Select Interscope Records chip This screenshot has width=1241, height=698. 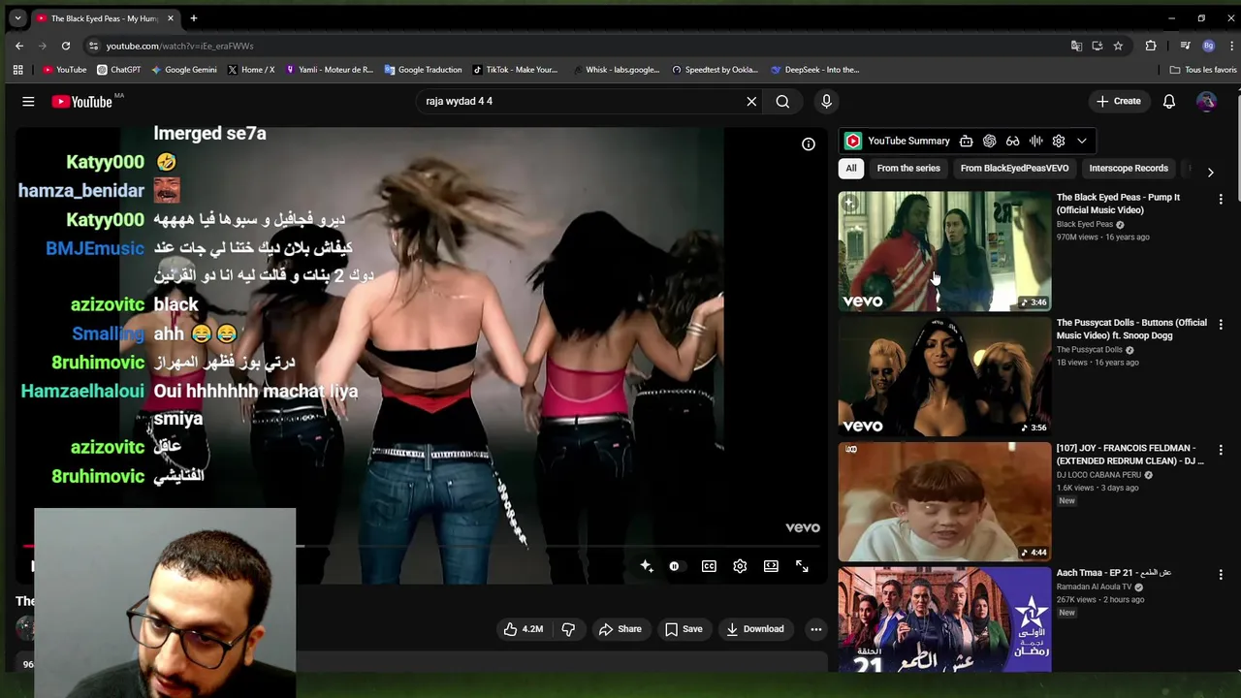[1129, 169]
